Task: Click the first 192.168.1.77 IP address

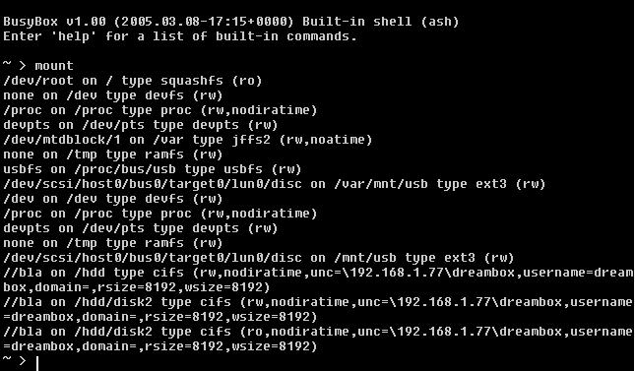Action: pos(396,273)
